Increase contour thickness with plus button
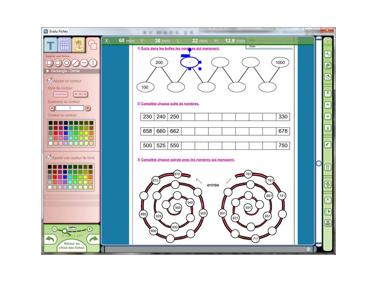 point(88,108)
